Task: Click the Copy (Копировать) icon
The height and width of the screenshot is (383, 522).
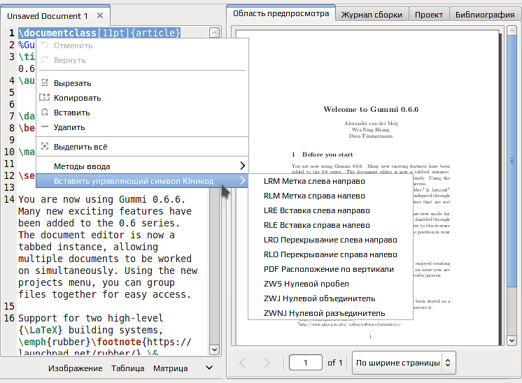Action: (x=44, y=97)
